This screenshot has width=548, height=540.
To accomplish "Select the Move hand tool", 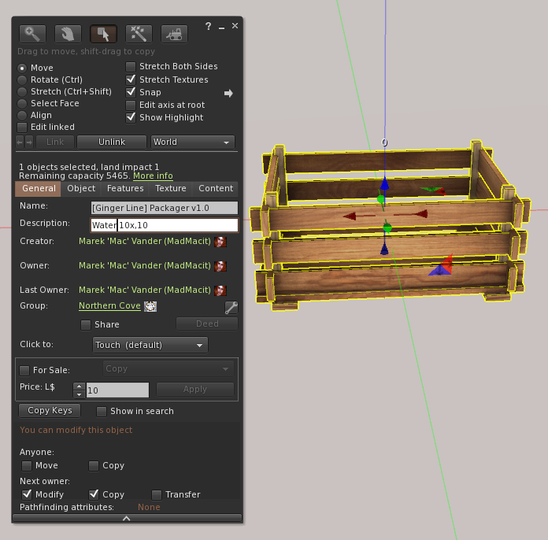I will [68, 34].
